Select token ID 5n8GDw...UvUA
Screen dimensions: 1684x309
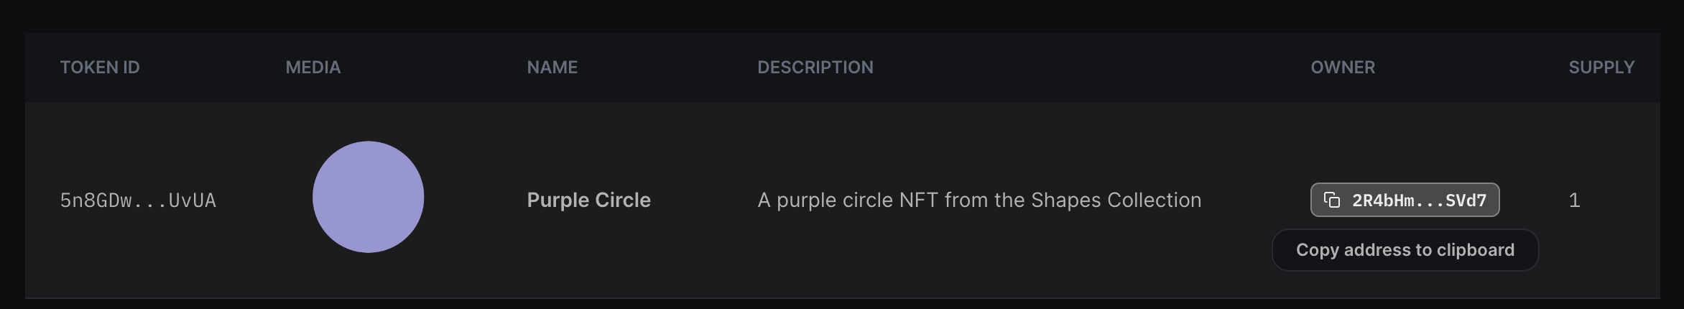click(138, 200)
